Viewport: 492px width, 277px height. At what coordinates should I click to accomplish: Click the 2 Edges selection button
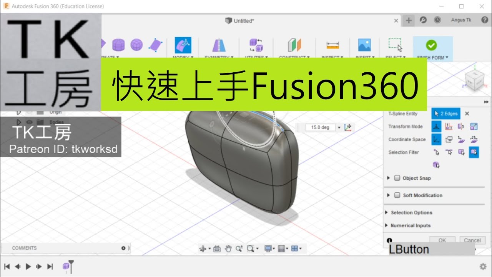click(x=446, y=113)
